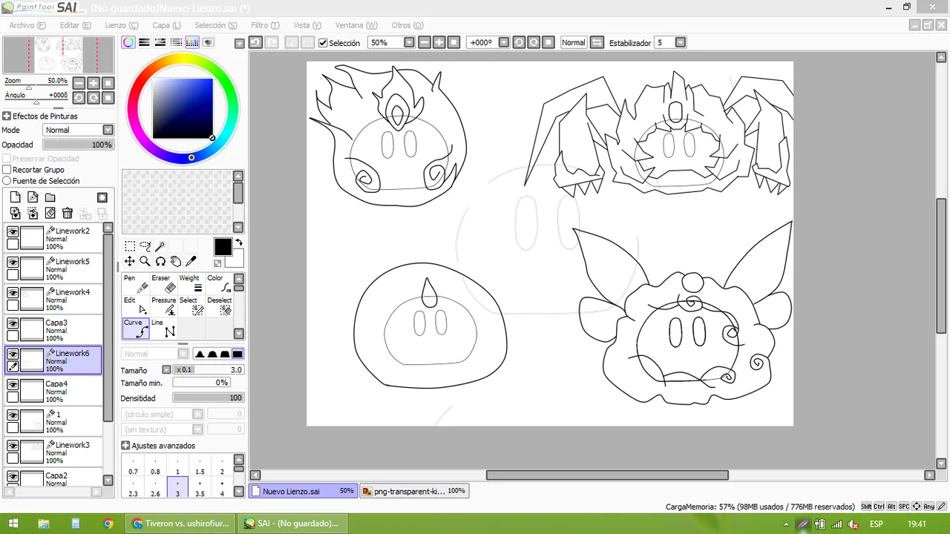Screen dimensions: 950x534
Task: Open the rotation angle dropdown
Action: pyautogui.click(x=504, y=42)
